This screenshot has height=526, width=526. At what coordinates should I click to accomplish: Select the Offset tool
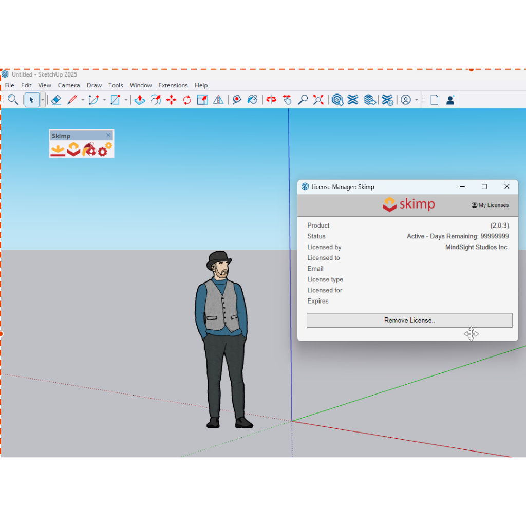tap(156, 100)
